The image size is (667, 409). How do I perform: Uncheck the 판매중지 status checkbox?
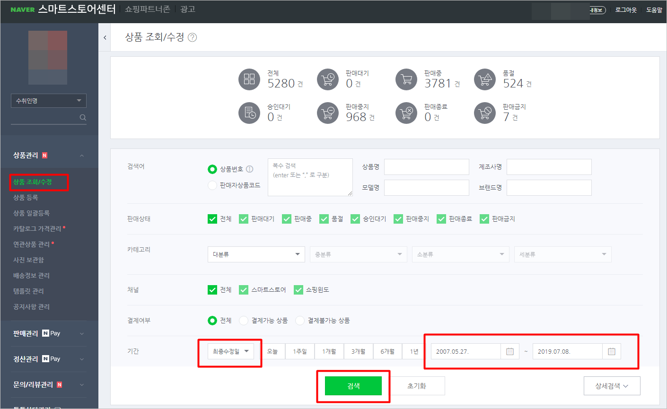click(398, 219)
